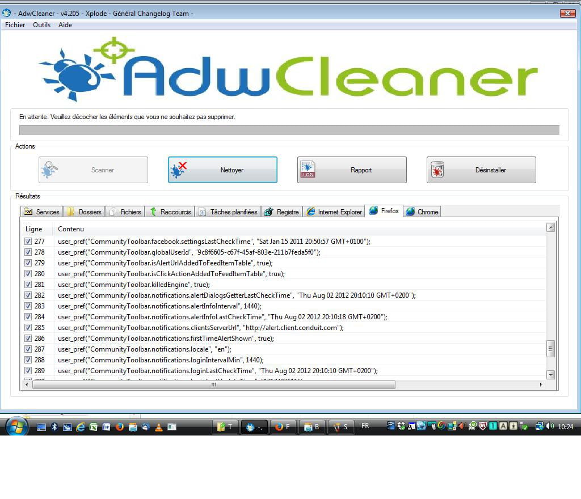This screenshot has width=581, height=499.
Task: Switch to the Chrome tab
Action: click(x=422, y=212)
